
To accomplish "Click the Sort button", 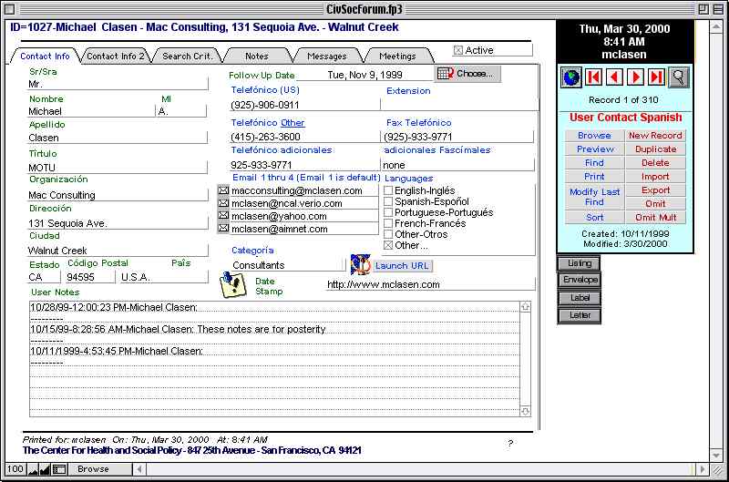I will point(595,217).
